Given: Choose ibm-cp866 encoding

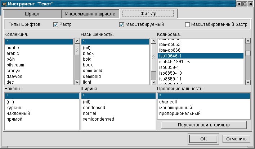Looking at the screenshot, I should (x=201, y=50).
